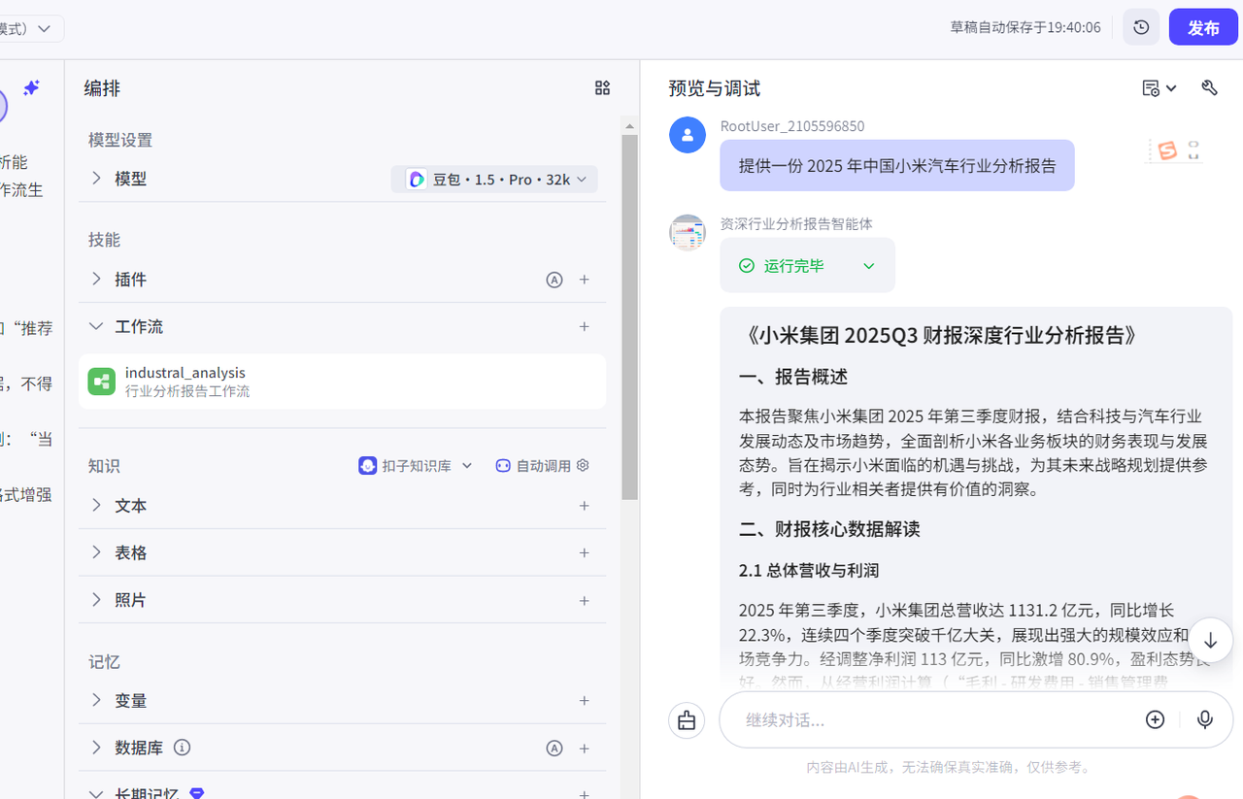Screen dimensions: 1243x799
Task: Click the 资深行业分析报告智能体 avatar thumbnail
Action: coord(688,233)
